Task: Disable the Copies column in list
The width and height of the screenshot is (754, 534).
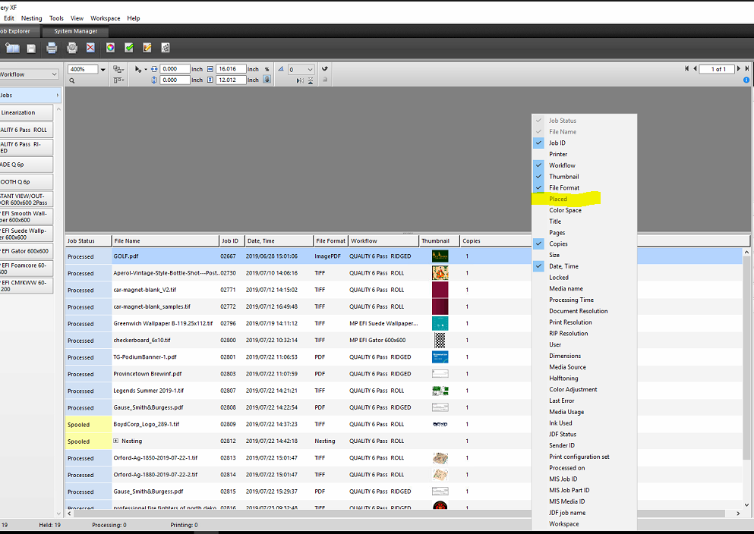Action: [x=558, y=244]
